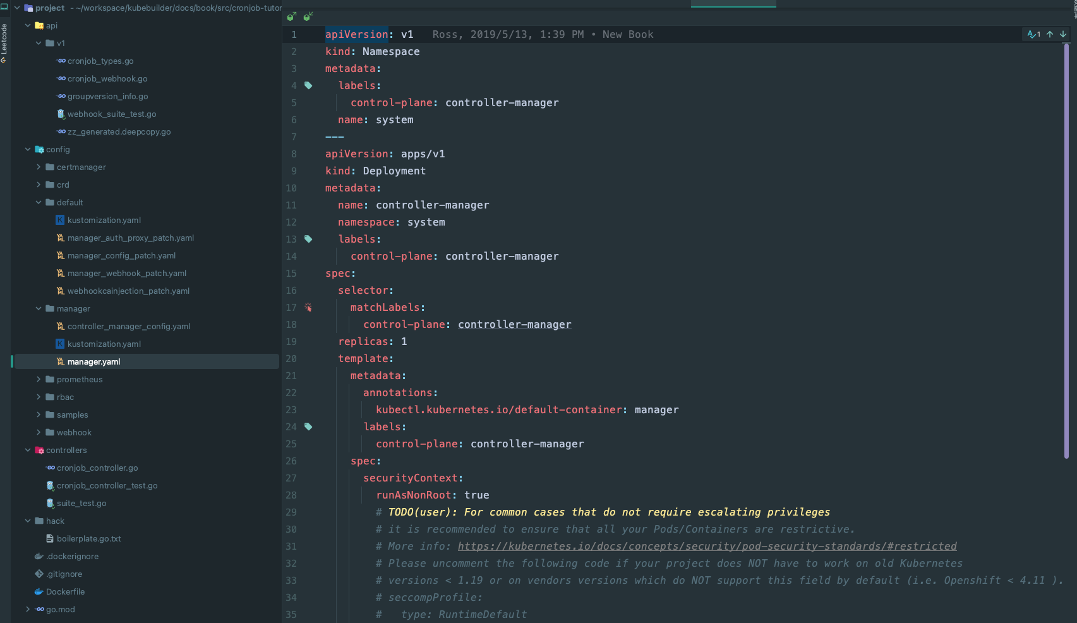Open cronjob_webhook.go file
The image size is (1077, 623).
[x=107, y=79]
